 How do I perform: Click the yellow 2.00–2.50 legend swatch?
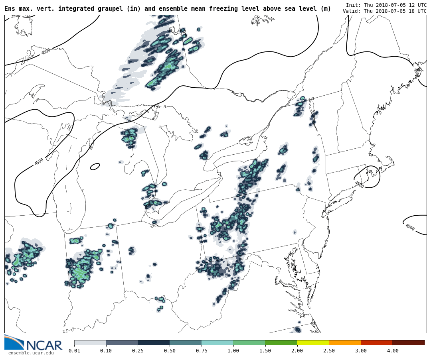point(313,342)
